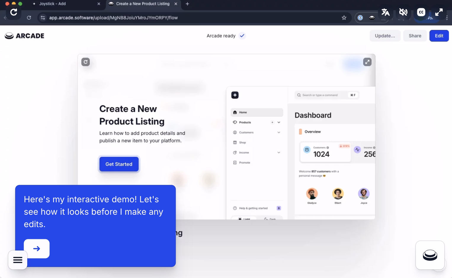Click the Overview heading
Image resolution: width=452 pixels, height=278 pixels.
tap(312, 132)
